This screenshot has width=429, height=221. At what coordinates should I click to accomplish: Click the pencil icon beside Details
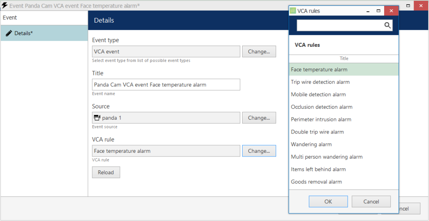[x=9, y=33]
